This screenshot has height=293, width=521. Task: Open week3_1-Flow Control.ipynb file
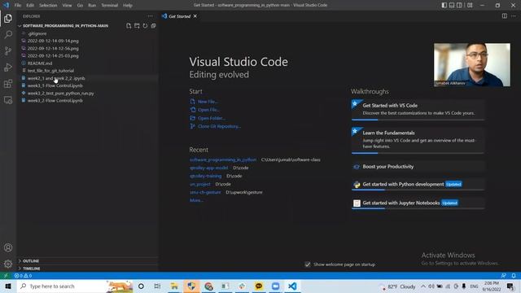coord(55,85)
